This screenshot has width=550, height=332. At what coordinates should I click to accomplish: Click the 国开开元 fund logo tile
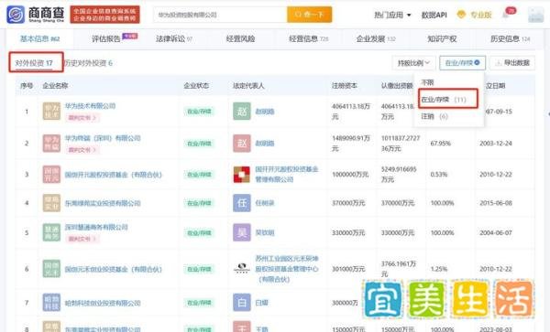[x=51, y=174]
